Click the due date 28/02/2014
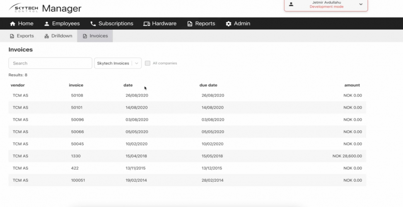Viewport: 403px width, 207px height. click(212, 180)
